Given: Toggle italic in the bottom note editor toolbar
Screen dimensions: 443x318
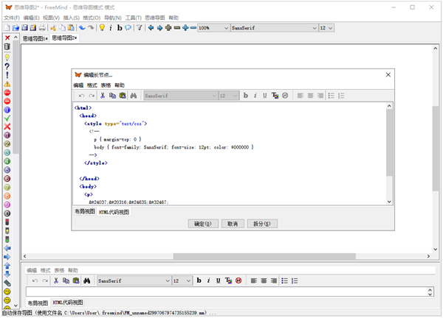Looking at the screenshot, I should click(209, 280).
